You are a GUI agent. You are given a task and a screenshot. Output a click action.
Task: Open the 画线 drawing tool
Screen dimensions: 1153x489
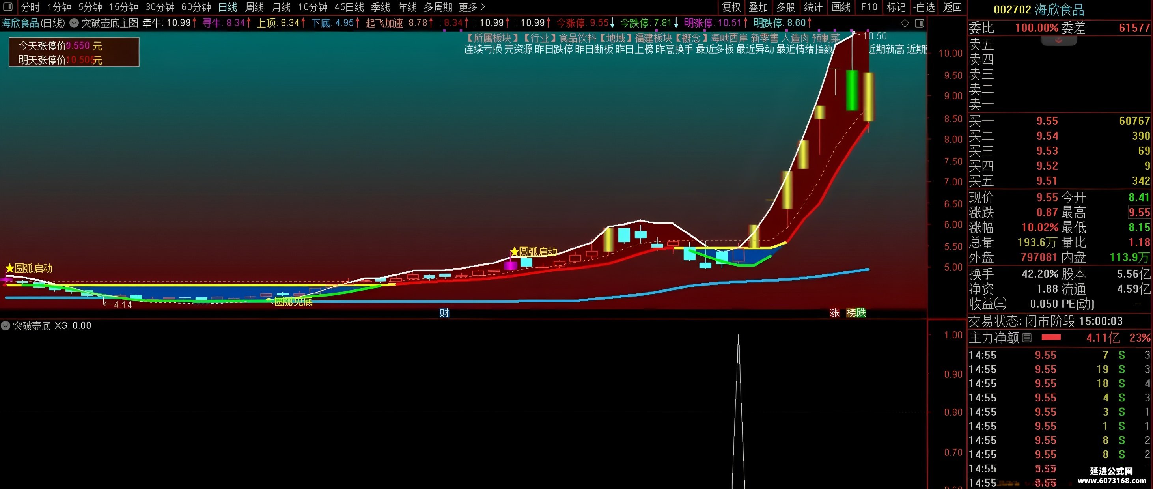click(x=841, y=7)
